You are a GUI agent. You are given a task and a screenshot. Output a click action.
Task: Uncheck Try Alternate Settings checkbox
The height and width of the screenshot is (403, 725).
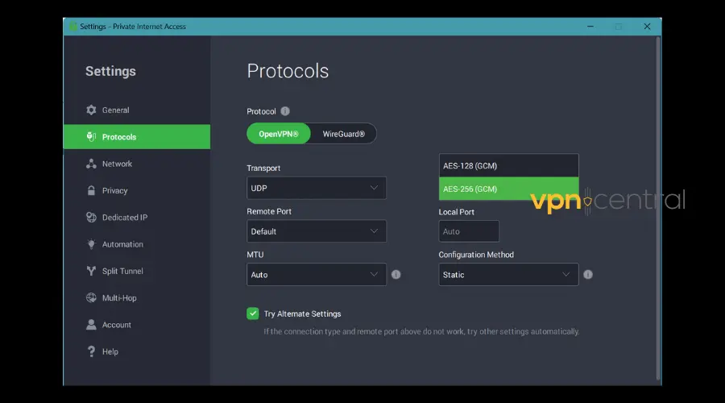(252, 314)
